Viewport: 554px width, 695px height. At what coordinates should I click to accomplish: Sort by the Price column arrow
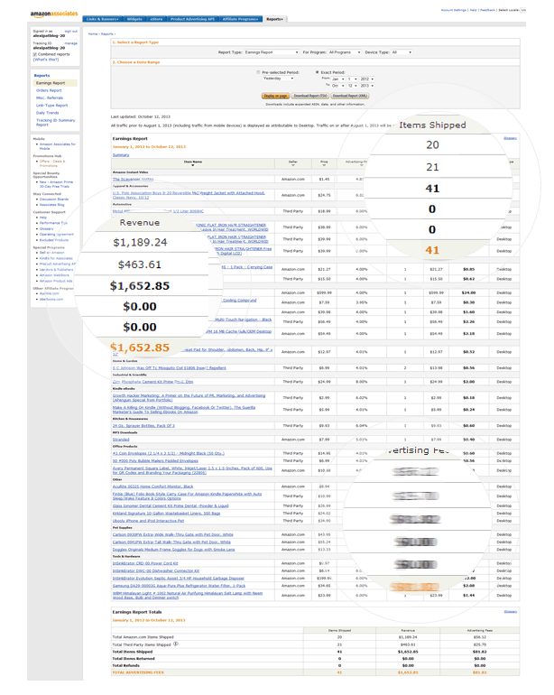click(x=324, y=165)
